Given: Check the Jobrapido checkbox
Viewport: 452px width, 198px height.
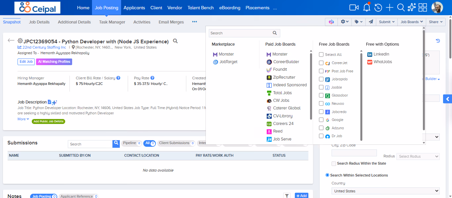Looking at the screenshot, I should [x=321, y=79].
